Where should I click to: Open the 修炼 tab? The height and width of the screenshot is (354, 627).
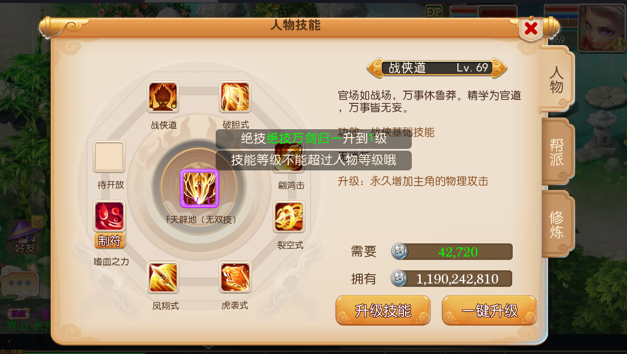coord(556,225)
